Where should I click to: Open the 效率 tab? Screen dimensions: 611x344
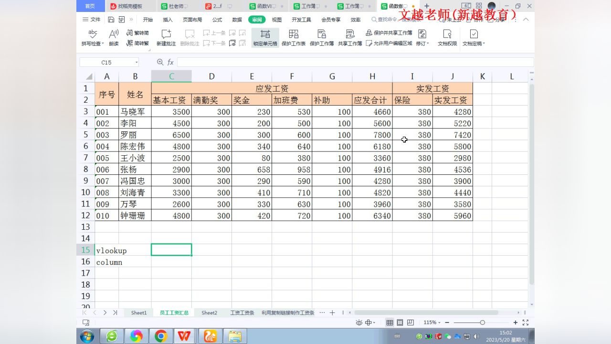point(356,20)
